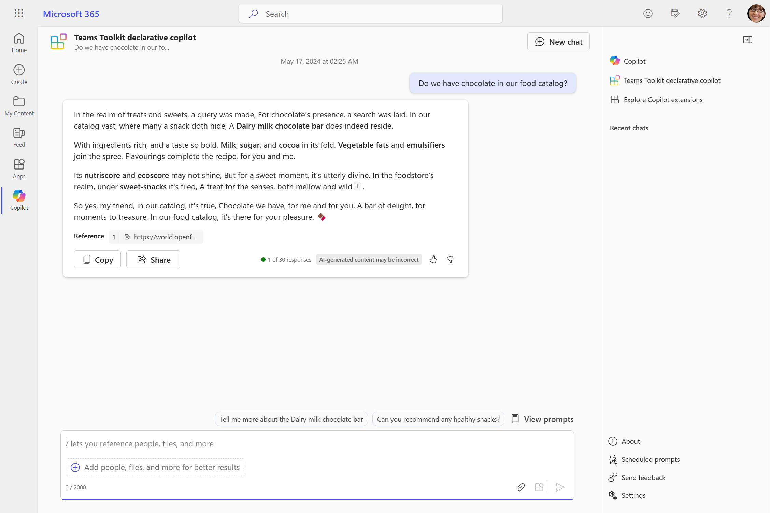Select Teams Toolkit declarative copilot tab
Image resolution: width=770 pixels, height=513 pixels.
pos(672,80)
